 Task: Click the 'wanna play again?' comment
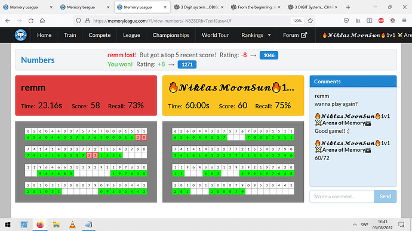336,104
